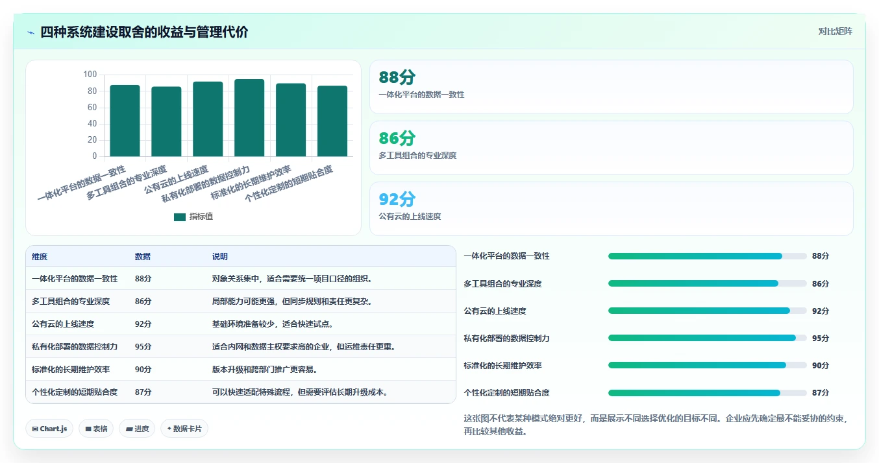The width and height of the screenshot is (879, 463).
Task: Click the bar for 私有化部署的数据控制力 in chart
Action: click(x=249, y=117)
